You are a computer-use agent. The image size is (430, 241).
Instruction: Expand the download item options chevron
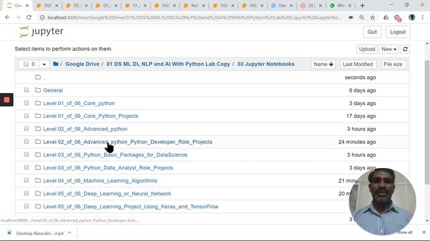click(70, 233)
